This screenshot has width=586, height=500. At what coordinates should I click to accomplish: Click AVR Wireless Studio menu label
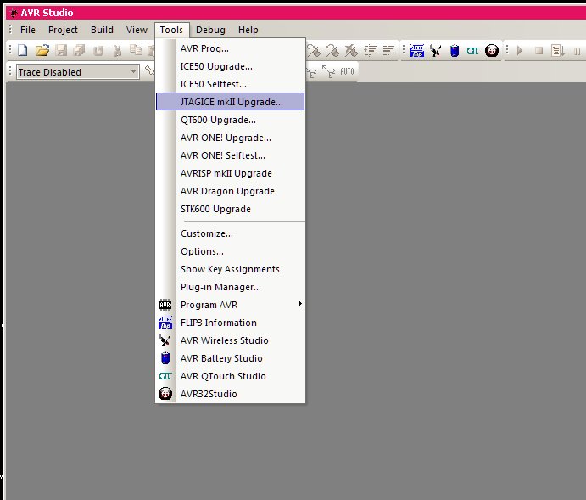point(224,340)
